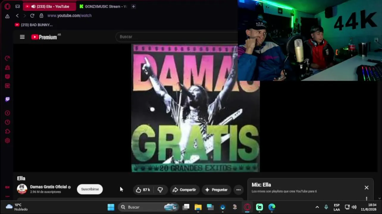Like the video with 87 k likes
Image resolution: width=382 pixels, height=214 pixels.
tap(143, 190)
